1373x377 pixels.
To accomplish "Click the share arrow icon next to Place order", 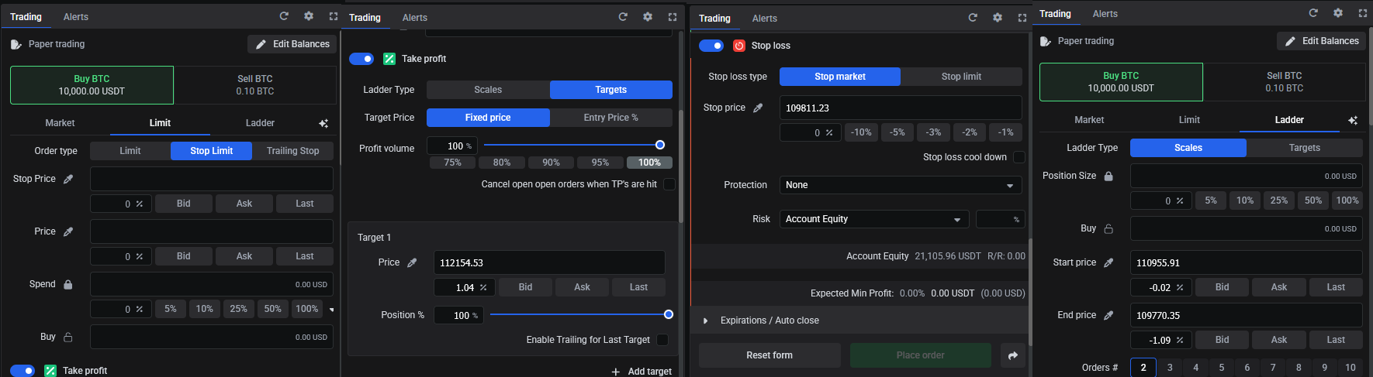I will (1013, 355).
